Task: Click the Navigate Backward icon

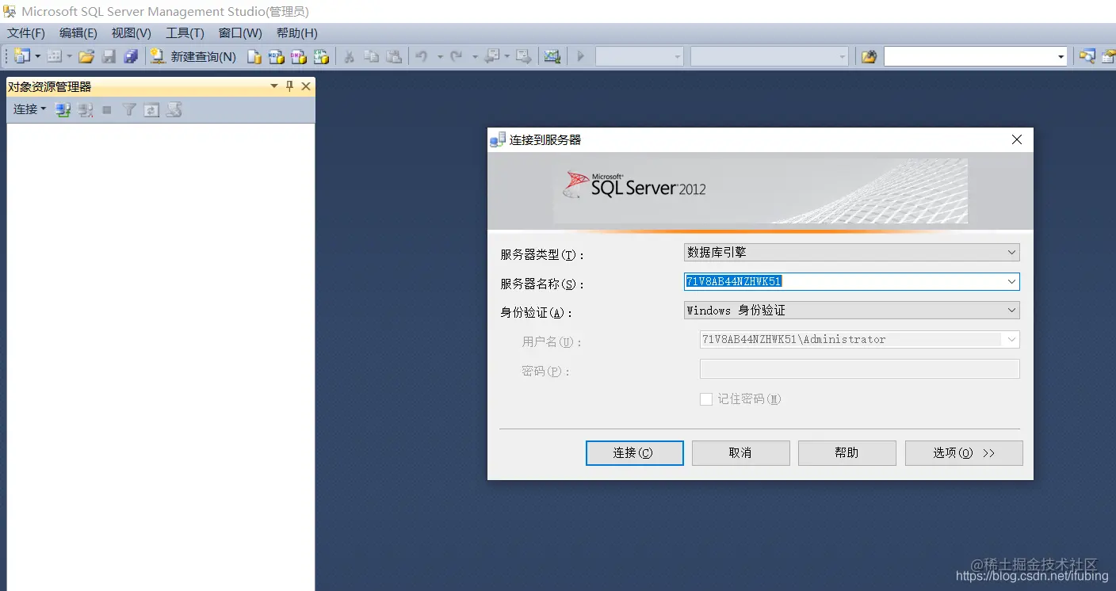Action: click(492, 56)
